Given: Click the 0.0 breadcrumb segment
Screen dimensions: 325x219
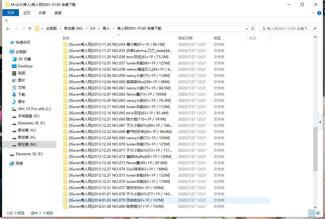Looking at the screenshot, I should click(93, 28).
